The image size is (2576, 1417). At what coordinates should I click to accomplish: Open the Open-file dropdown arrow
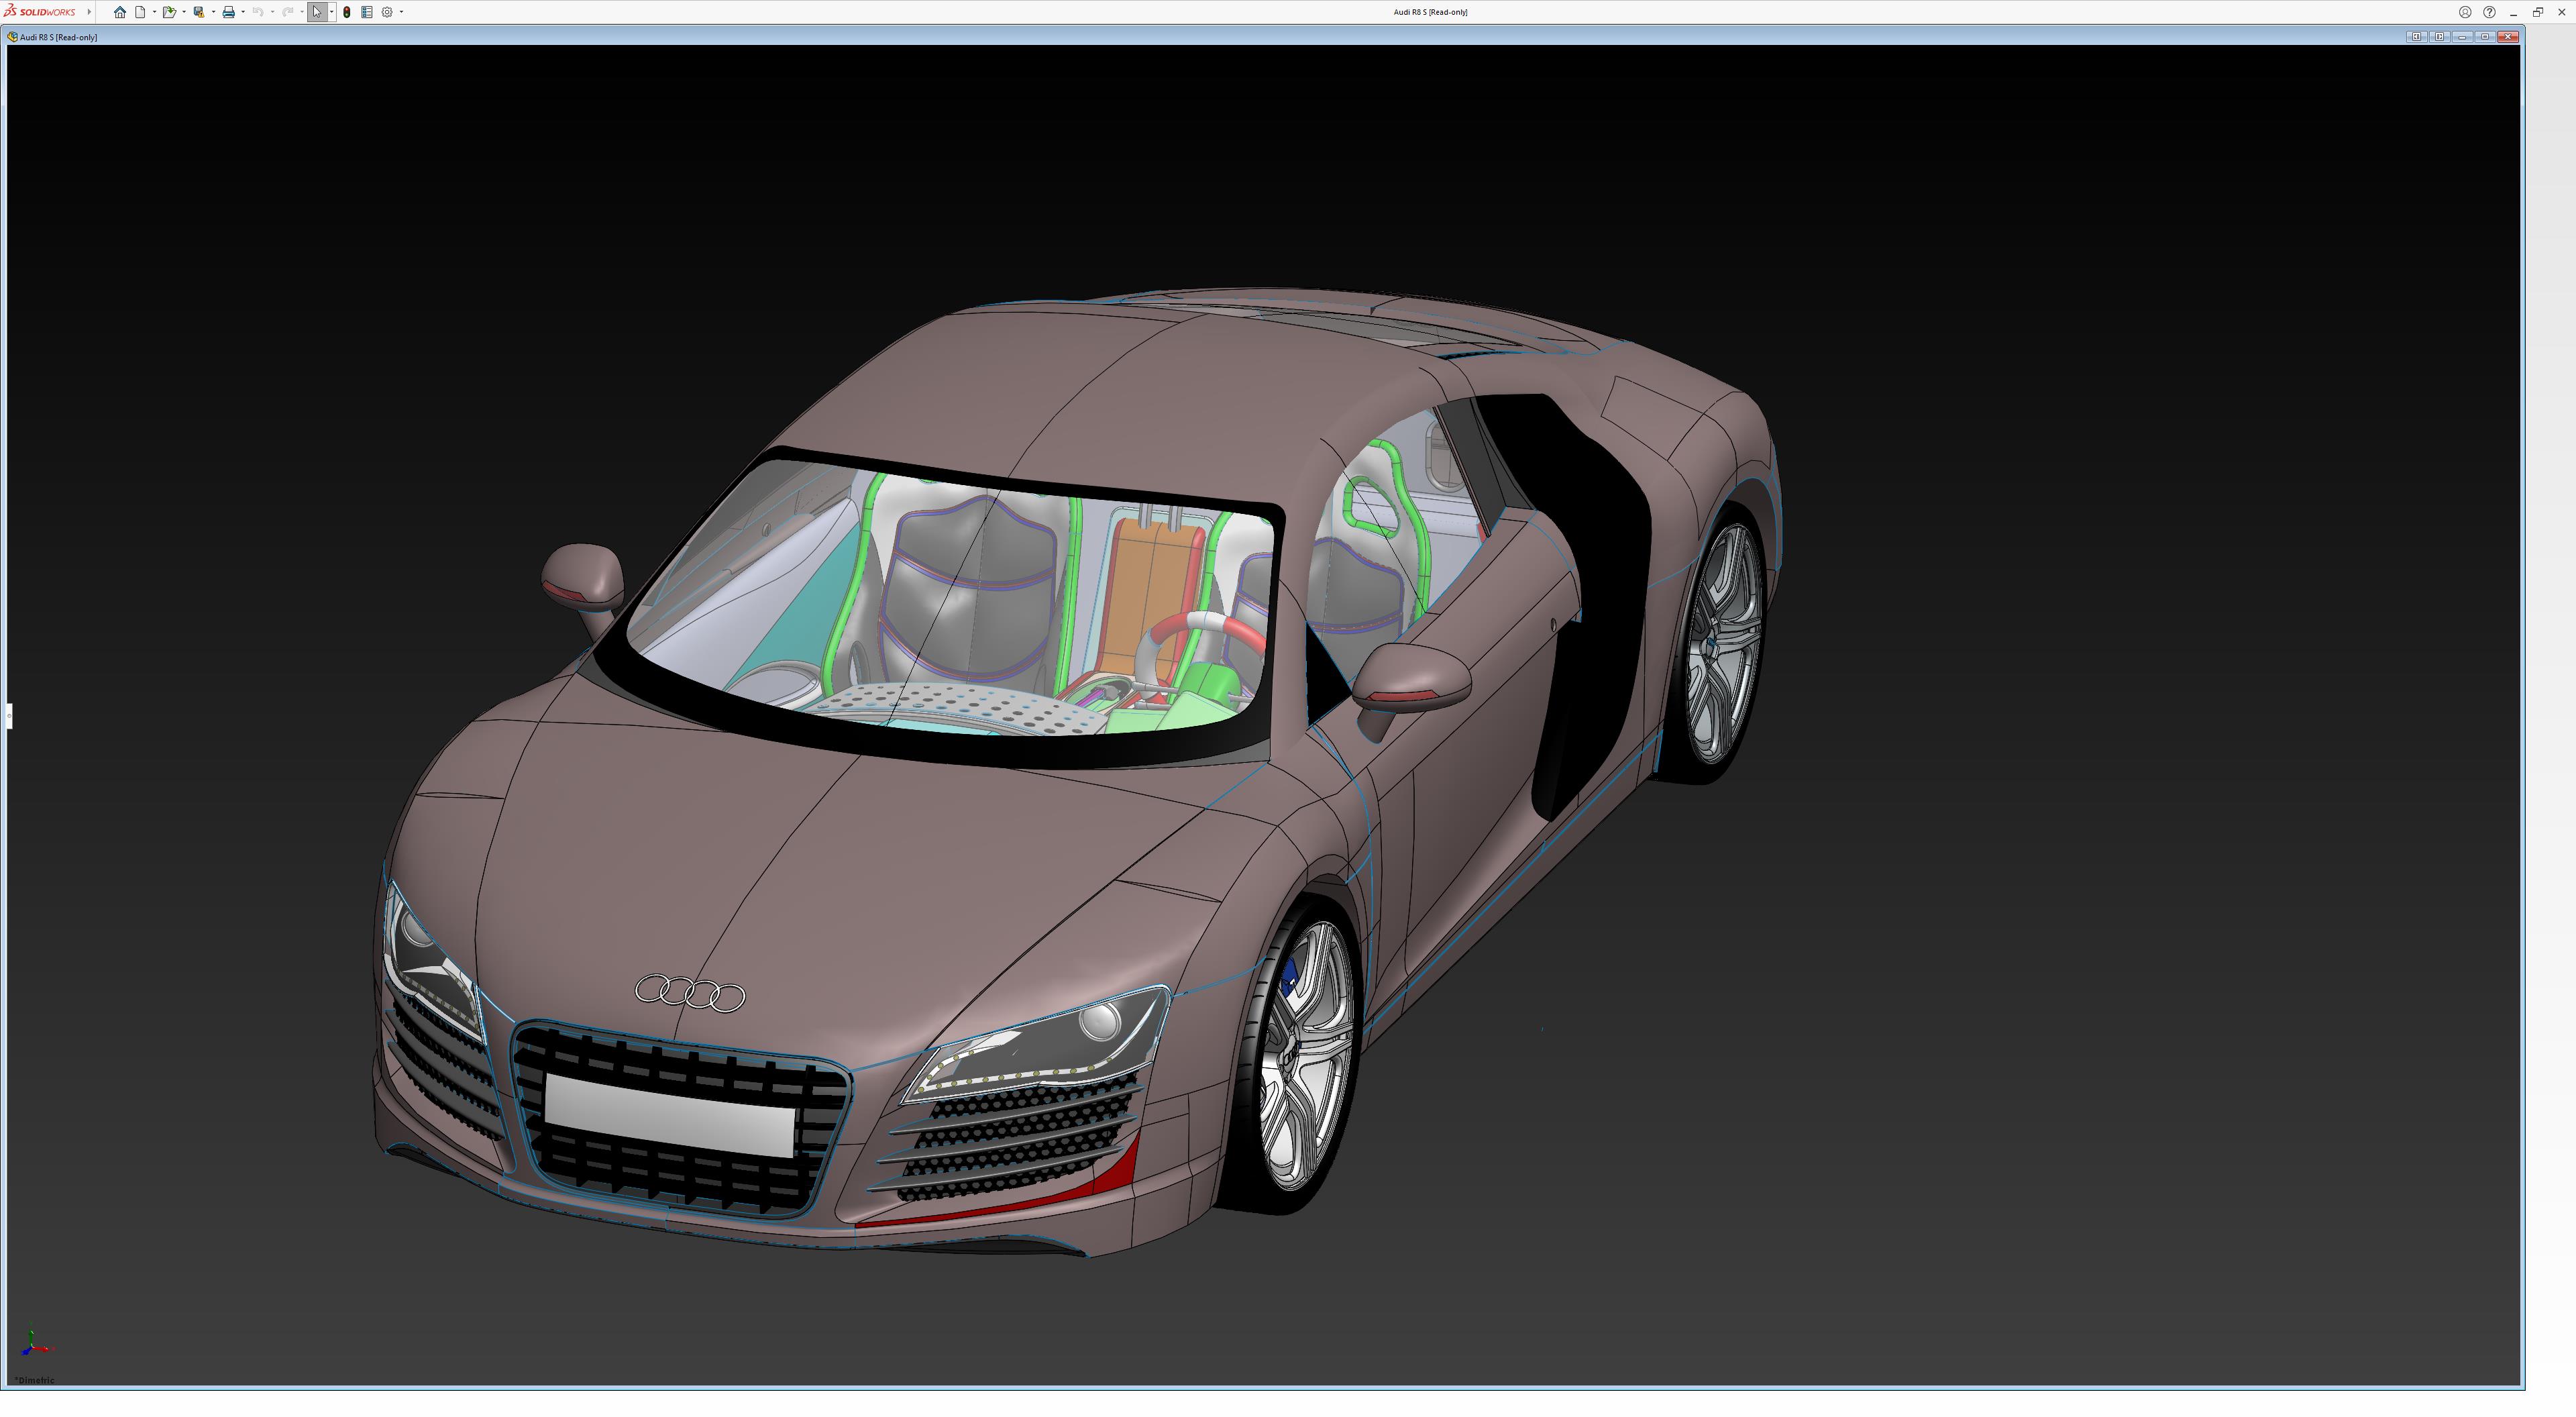click(x=184, y=12)
